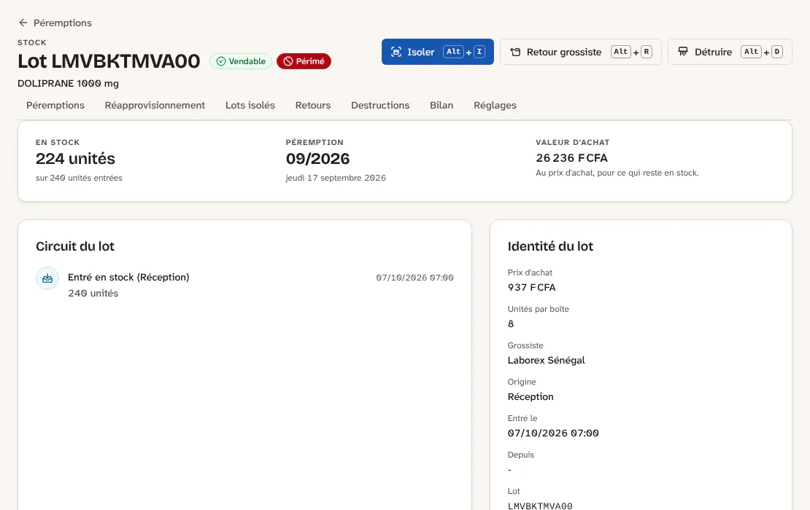The height and width of the screenshot is (510, 810).
Task: Click the Unités par boîte value 8
Action: coord(511,323)
